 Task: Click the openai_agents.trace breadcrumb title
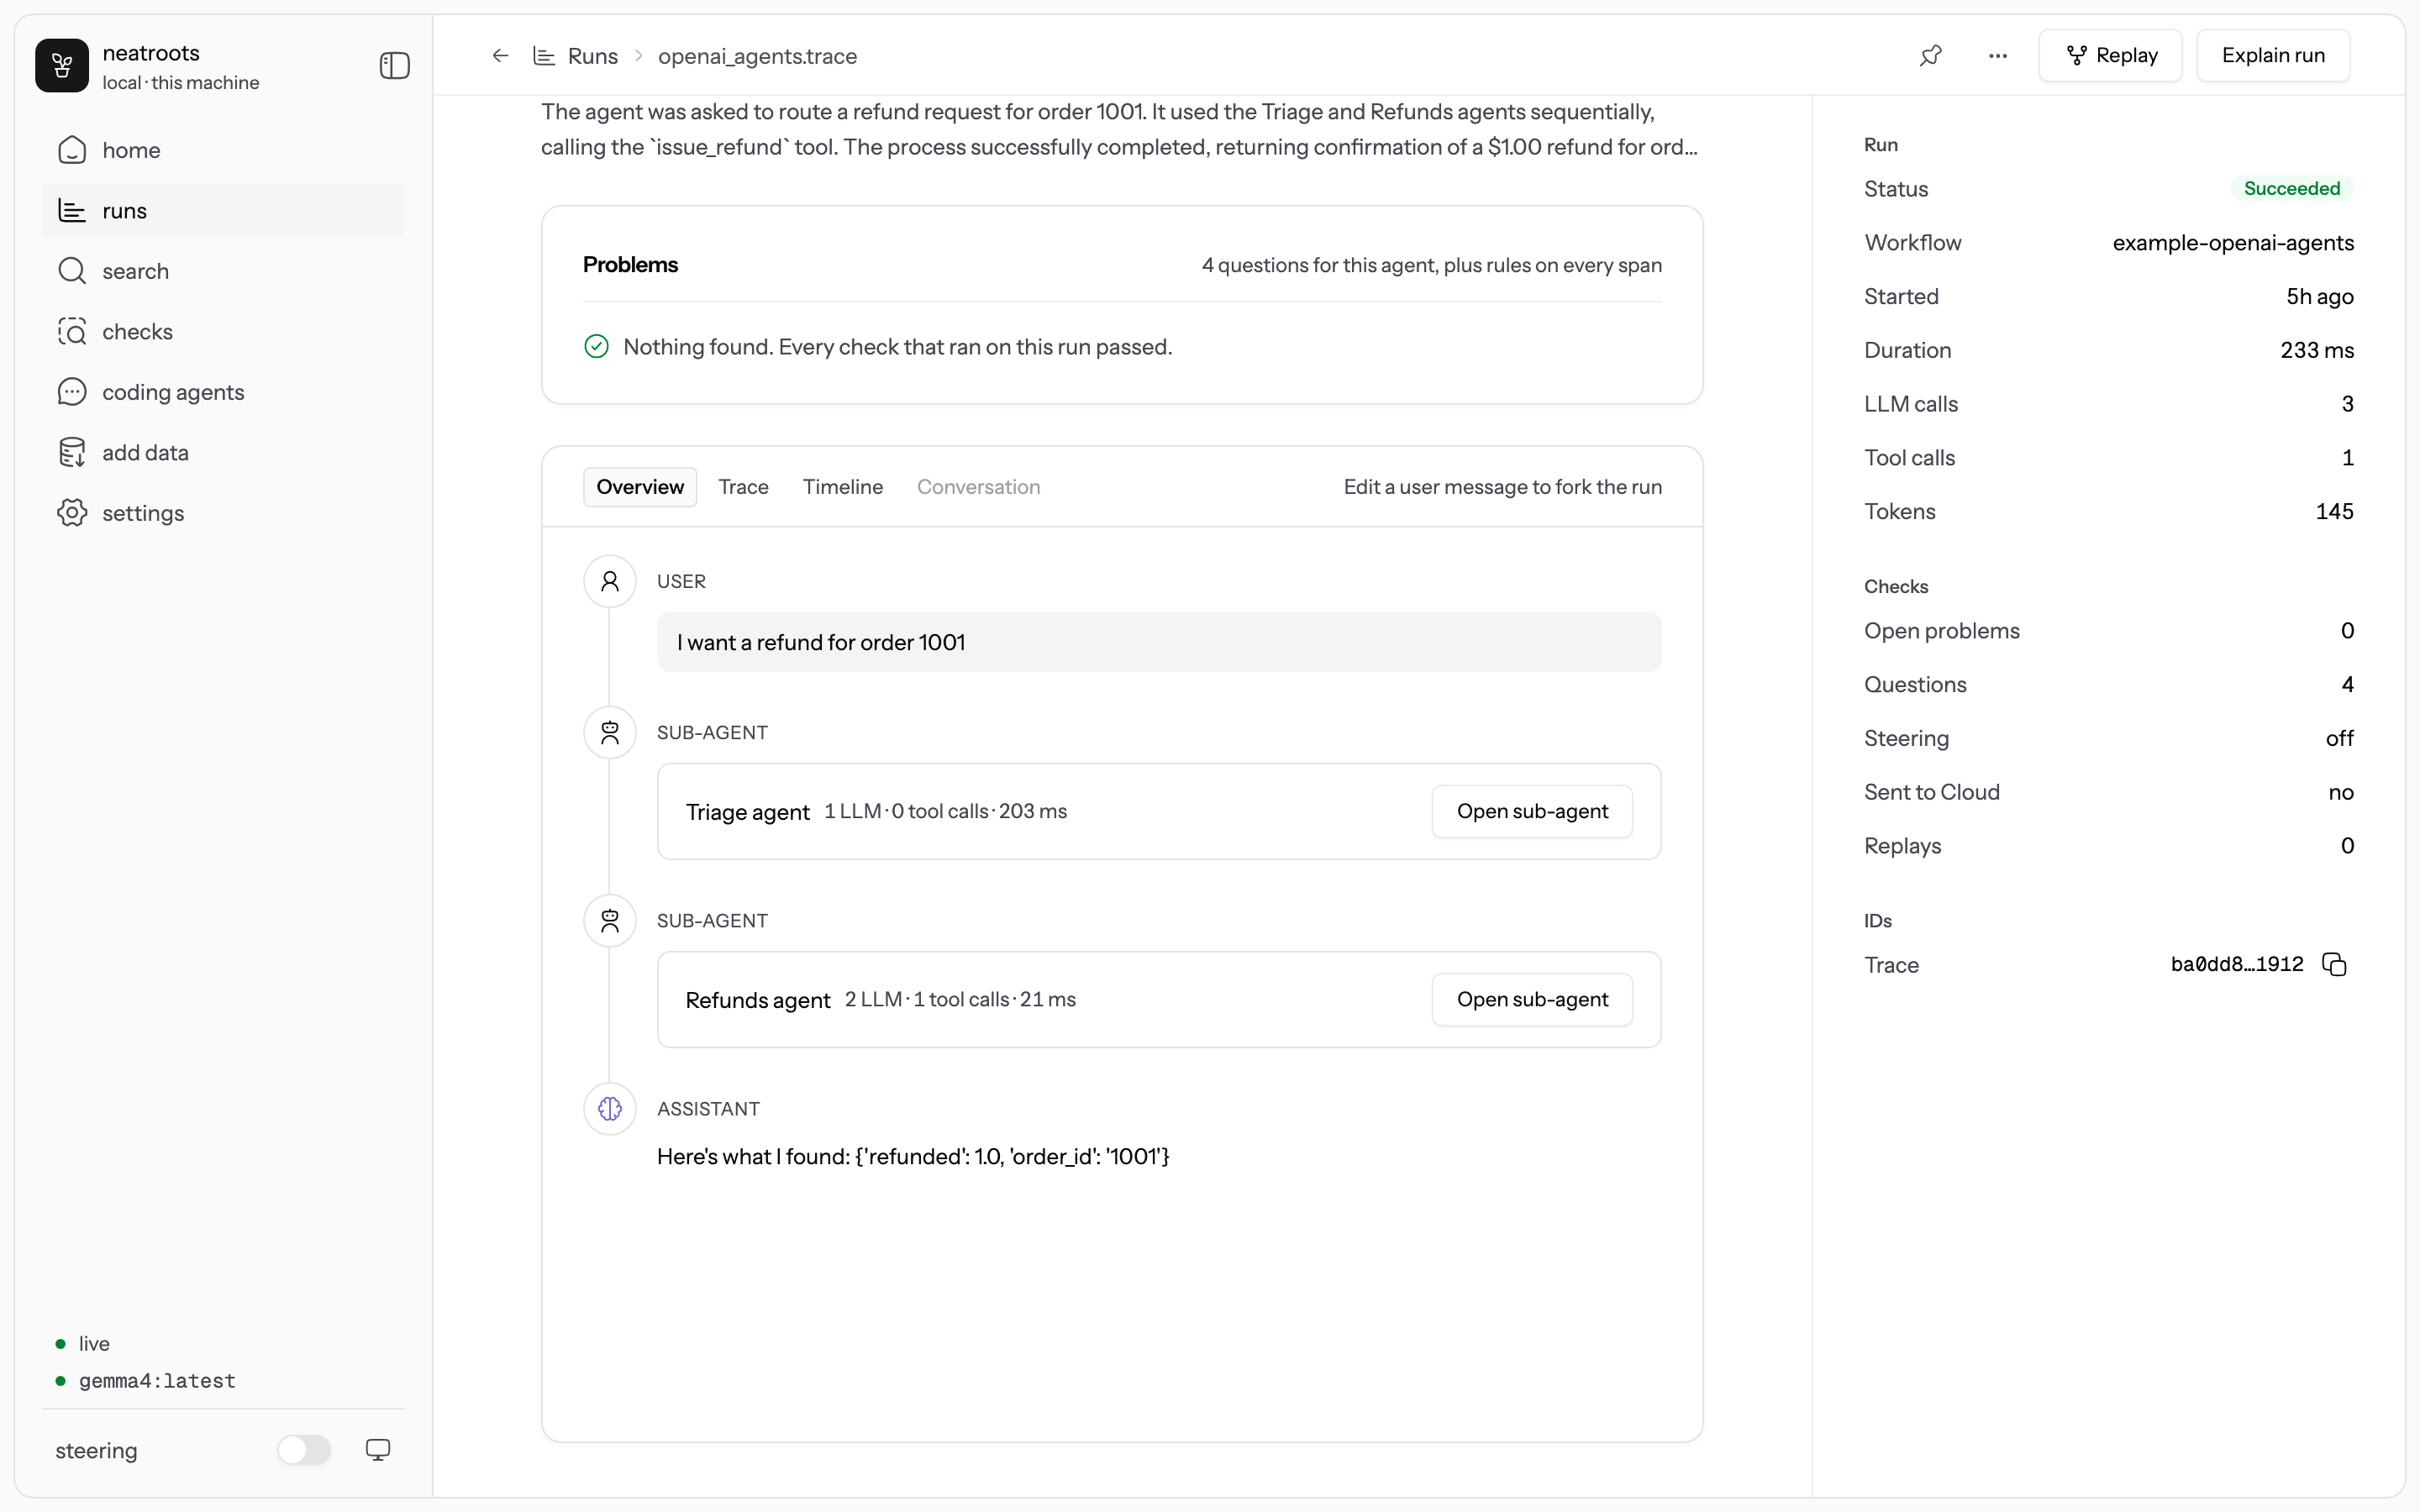757,56
